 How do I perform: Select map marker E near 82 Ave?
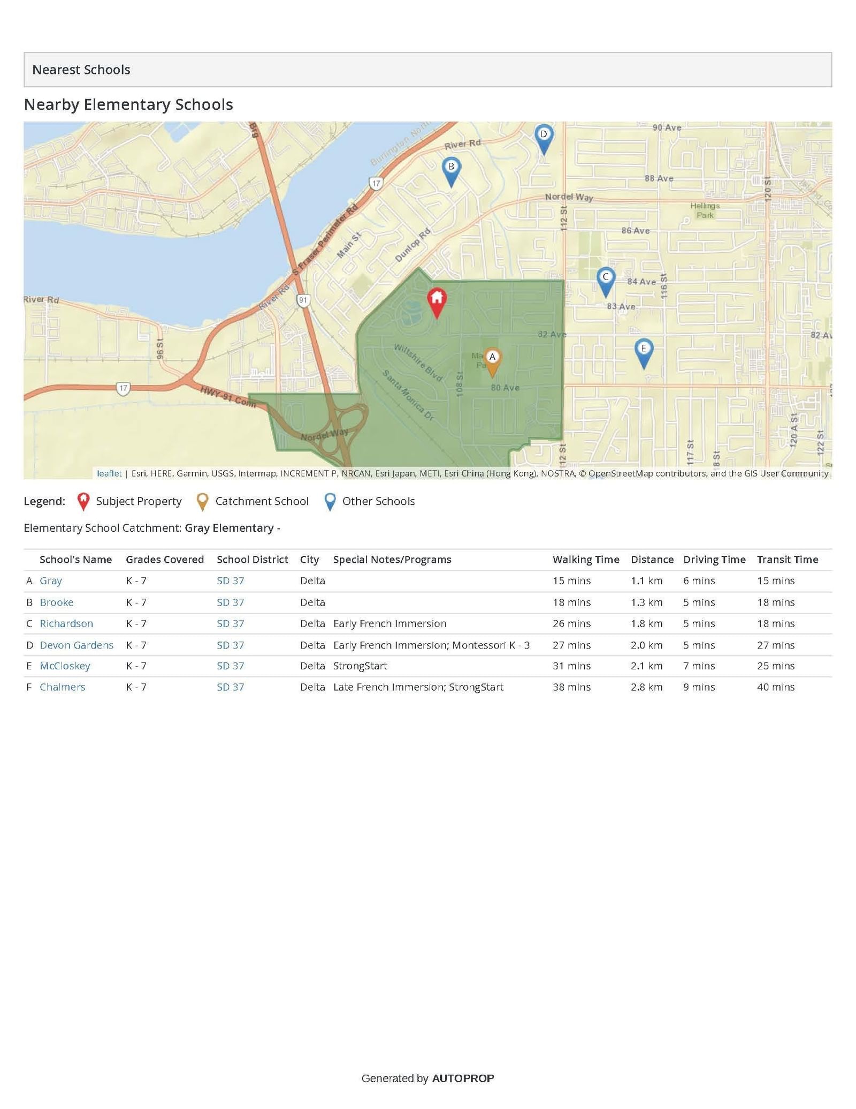coord(644,353)
